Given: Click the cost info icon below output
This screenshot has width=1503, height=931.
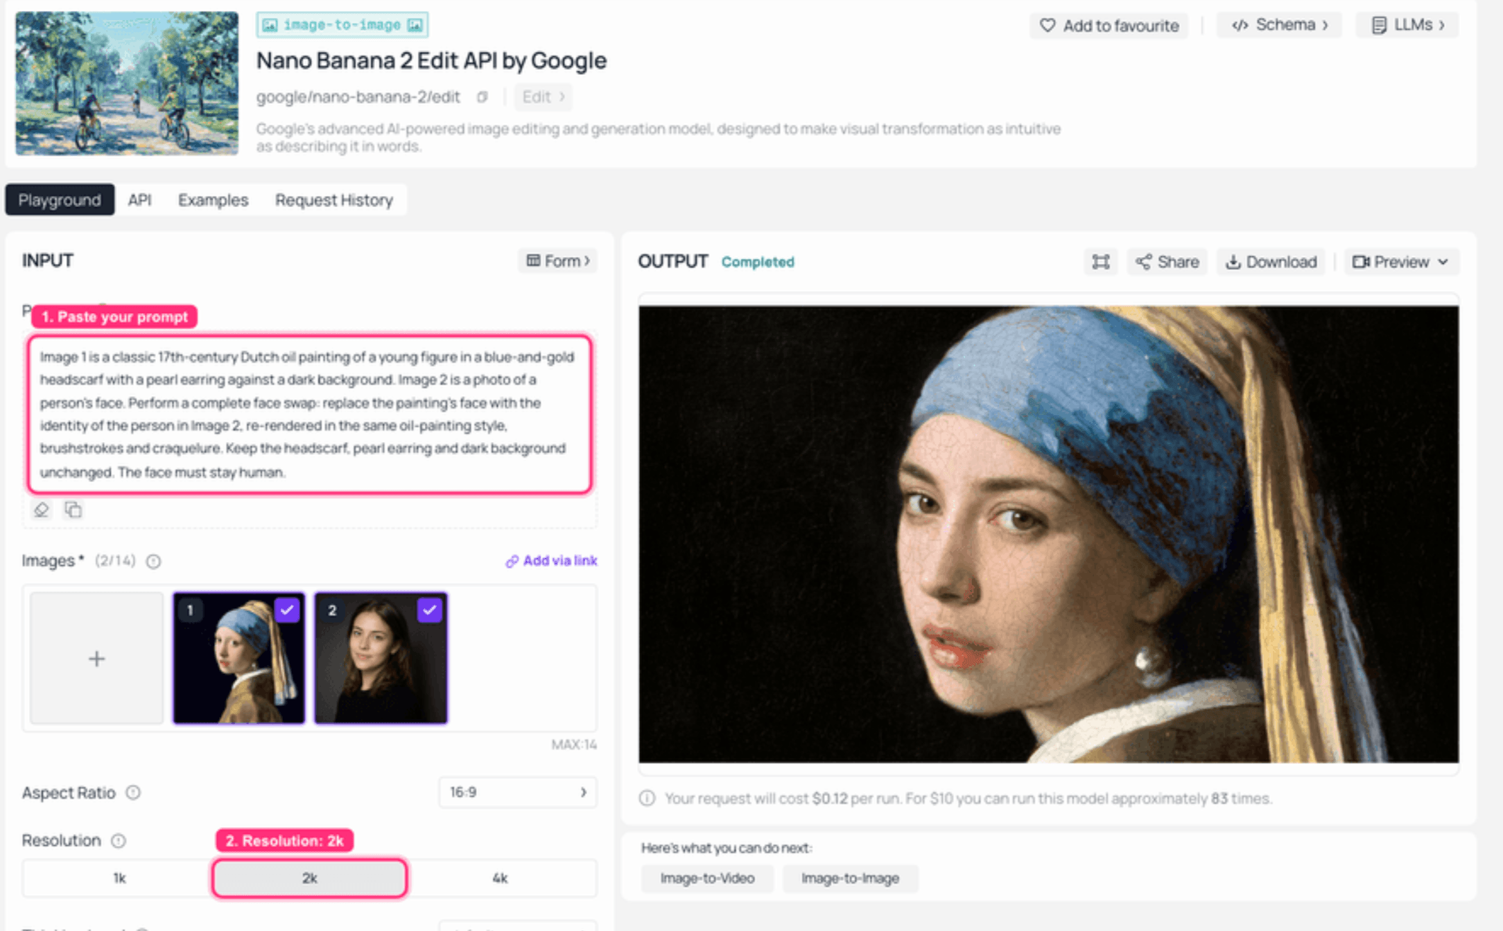Looking at the screenshot, I should pos(647,799).
